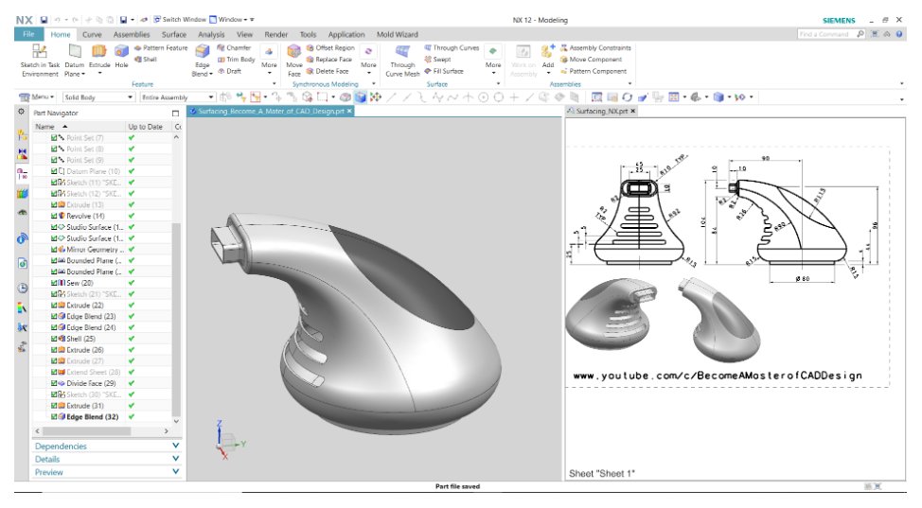Click Delete Face command
Screen dimensions: 922x508
328,71
